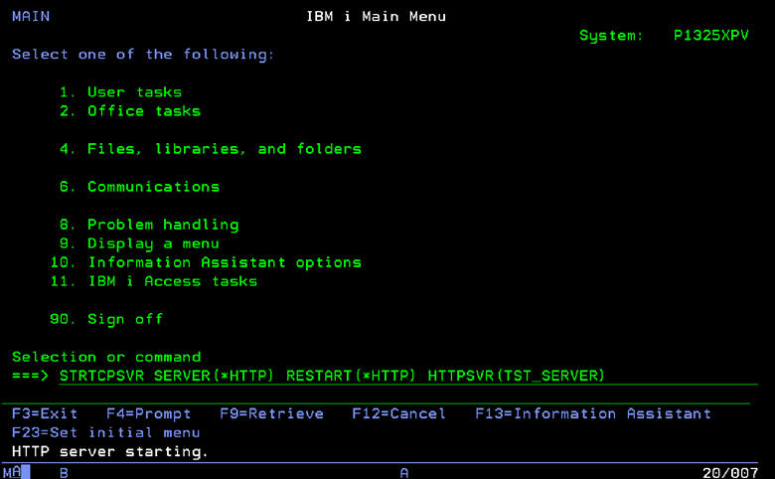Select option 8 Problem handling

tap(149, 225)
